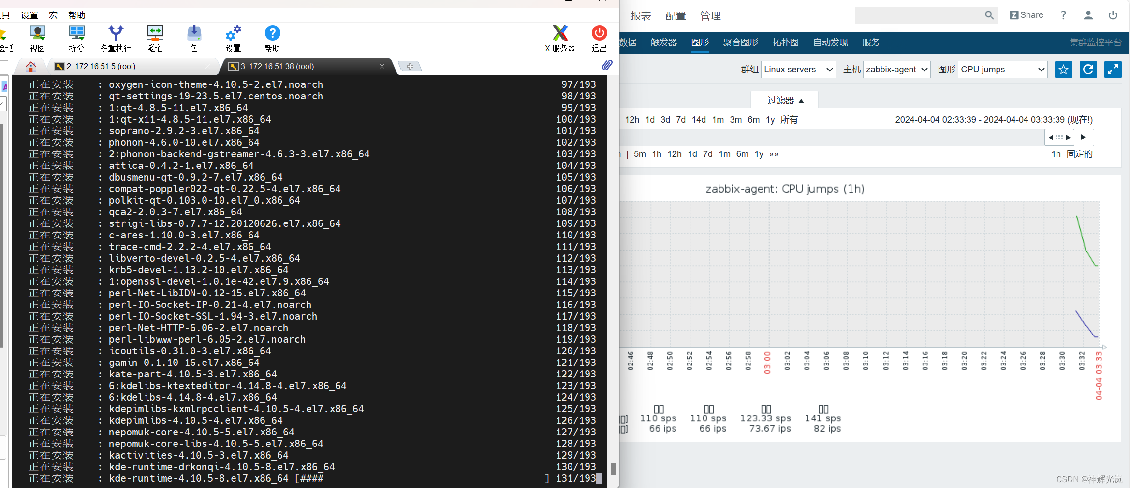Image resolution: width=1130 pixels, height=488 pixels.
Task: Open the 宏 (Macros) menu
Action: click(x=53, y=15)
